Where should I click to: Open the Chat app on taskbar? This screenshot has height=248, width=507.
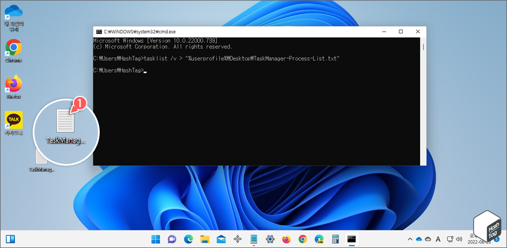(172, 240)
